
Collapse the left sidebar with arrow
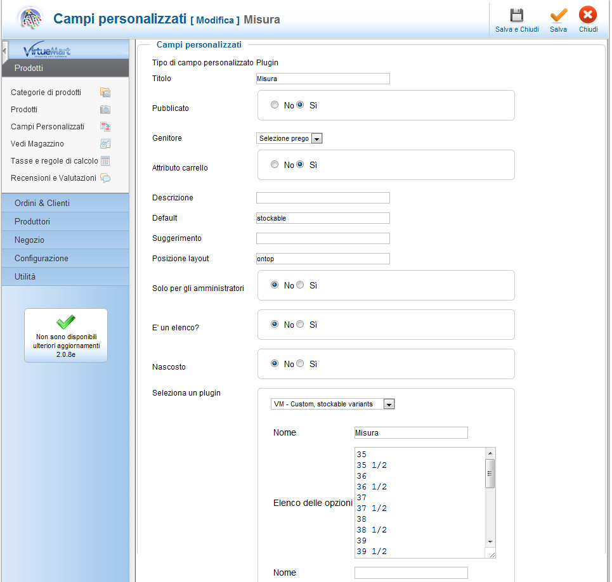point(4,51)
